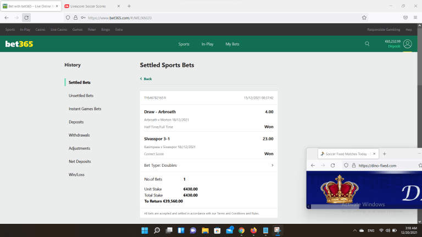Select Withdrawals in the History sidebar
The height and width of the screenshot is (237, 422).
pyautogui.click(x=79, y=135)
